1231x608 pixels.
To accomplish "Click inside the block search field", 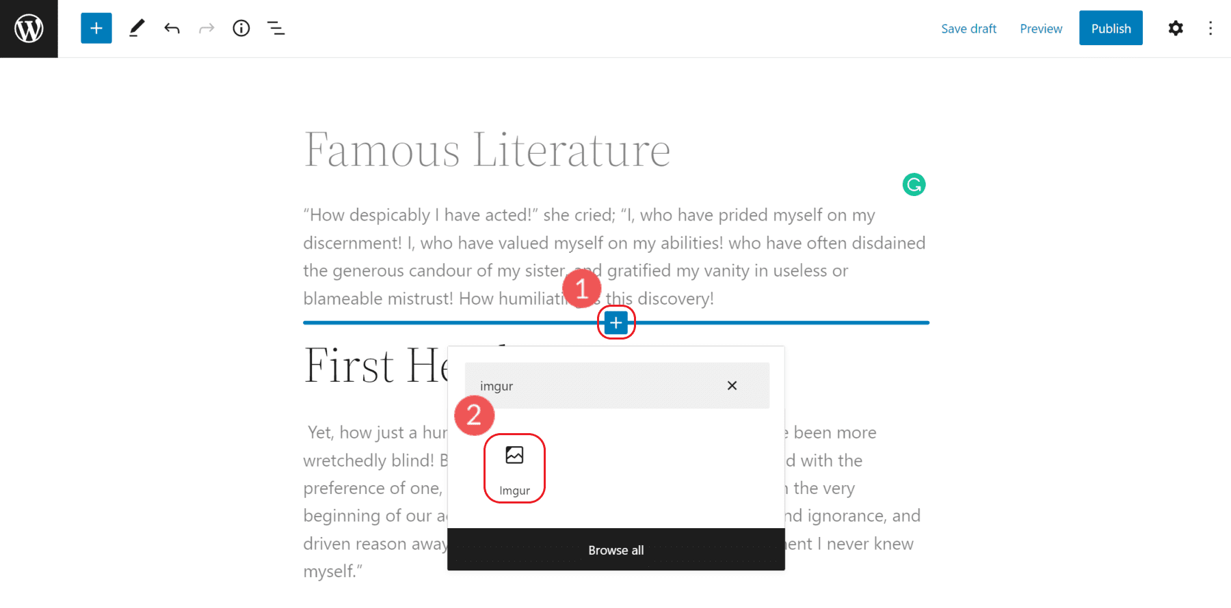I will [602, 385].
